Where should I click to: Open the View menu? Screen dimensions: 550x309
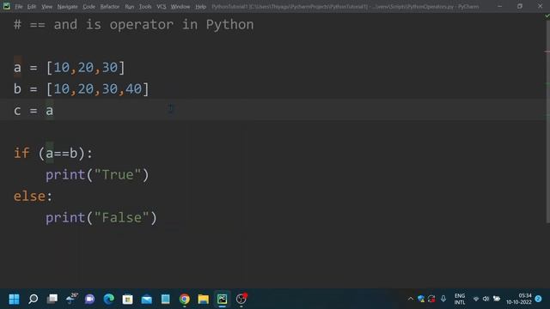click(46, 7)
